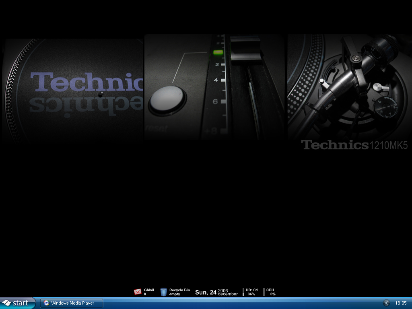Expand hidden system tray icons arrow

point(386,303)
